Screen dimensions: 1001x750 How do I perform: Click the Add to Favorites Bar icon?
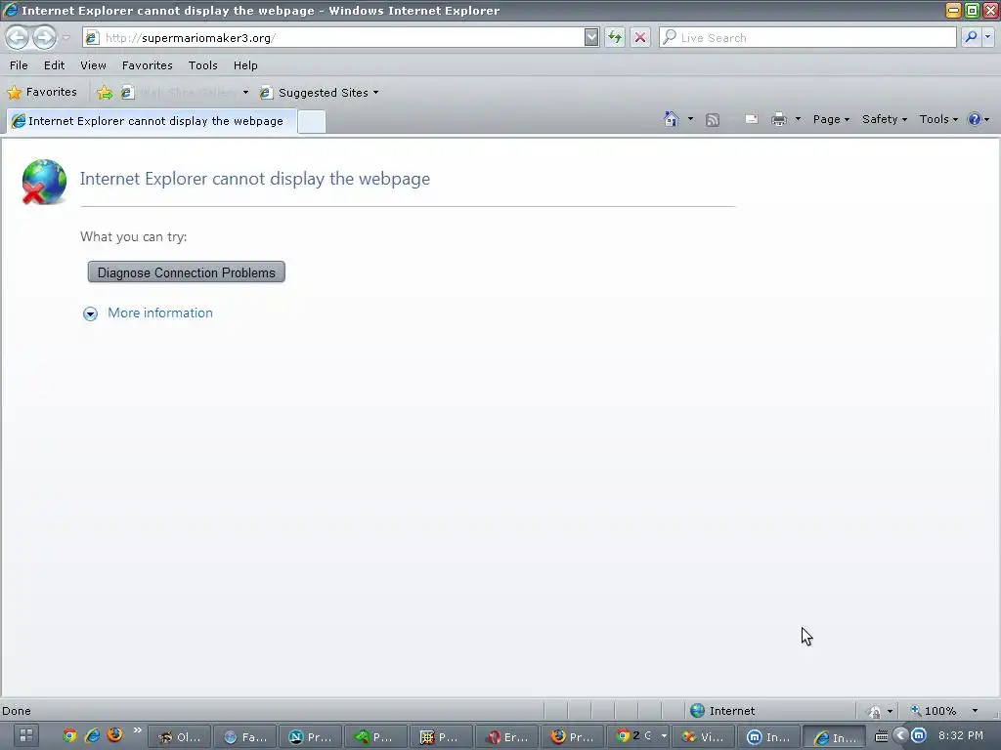pyautogui.click(x=105, y=93)
